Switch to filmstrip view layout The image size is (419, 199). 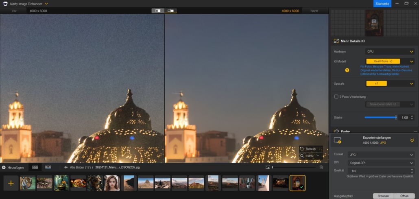tap(48, 167)
